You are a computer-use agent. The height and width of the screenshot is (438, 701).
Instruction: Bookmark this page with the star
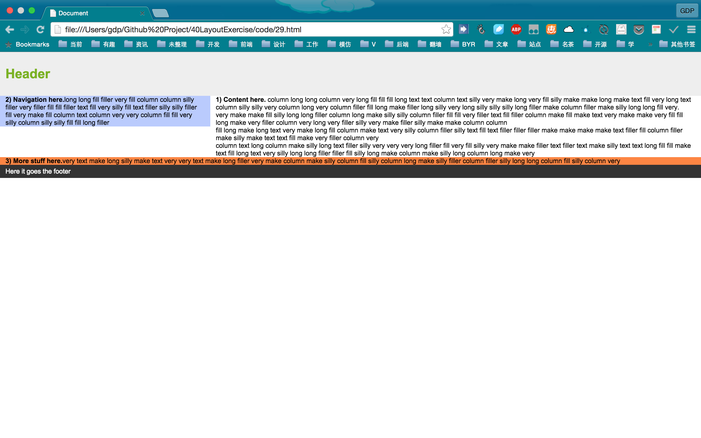point(446,29)
